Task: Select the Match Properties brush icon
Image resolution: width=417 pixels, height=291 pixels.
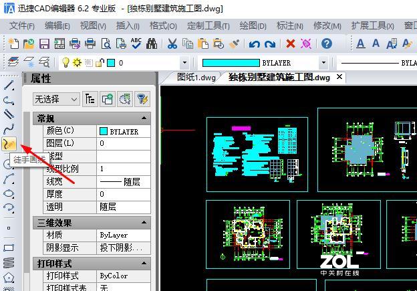Action: [234, 43]
